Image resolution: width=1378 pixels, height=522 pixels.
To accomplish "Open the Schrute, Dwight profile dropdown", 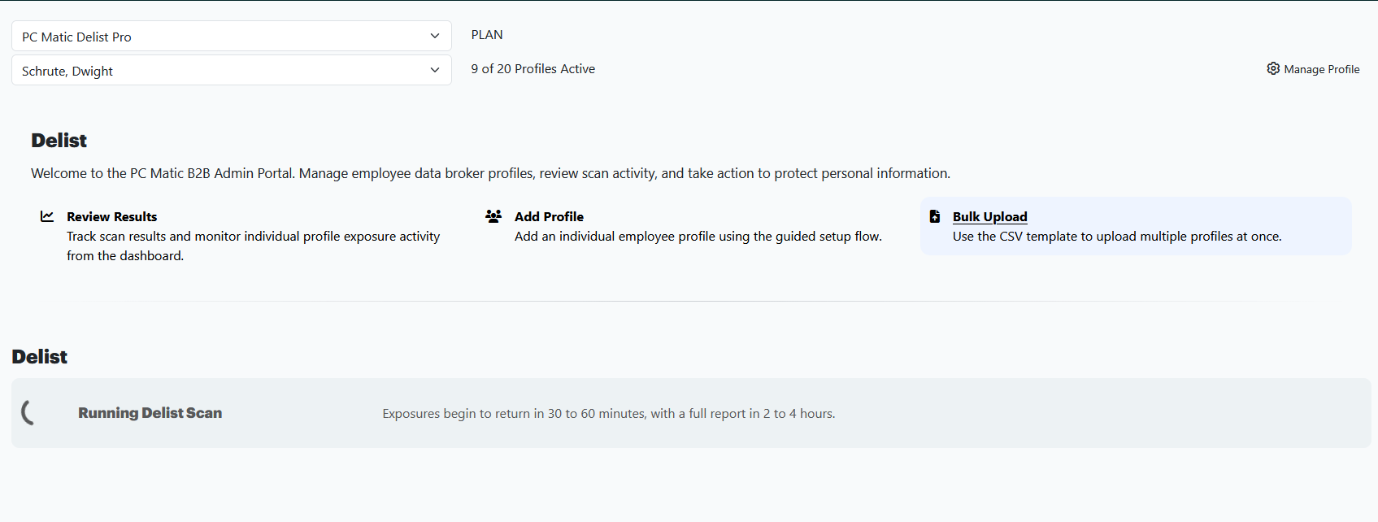I will click(x=232, y=70).
